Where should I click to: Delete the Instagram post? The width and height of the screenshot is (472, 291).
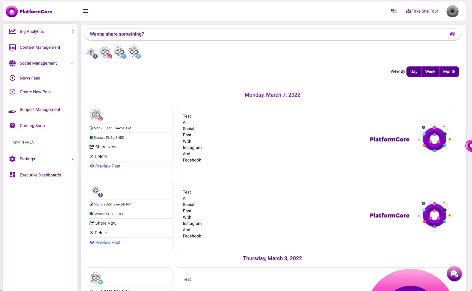pos(99,156)
